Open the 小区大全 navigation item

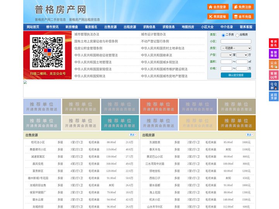(x=207, y=27)
